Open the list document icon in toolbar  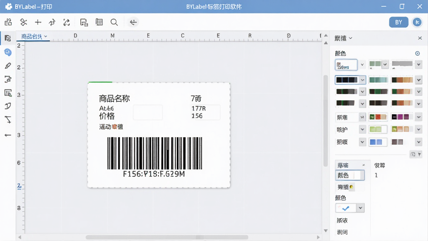click(99, 22)
